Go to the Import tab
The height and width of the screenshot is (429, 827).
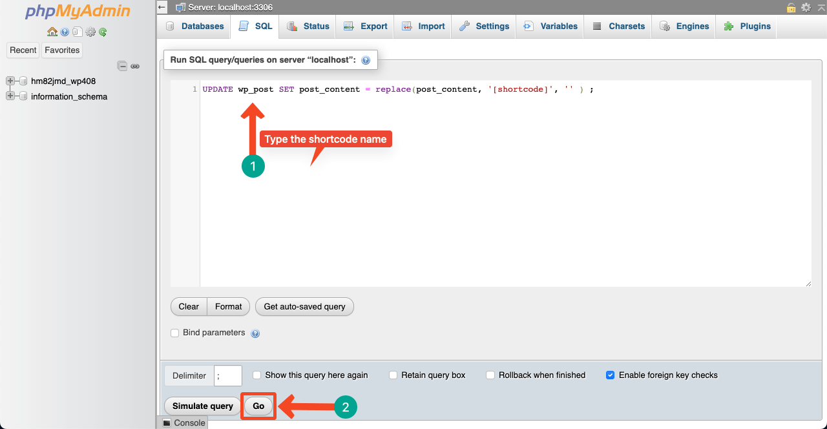[x=423, y=26]
